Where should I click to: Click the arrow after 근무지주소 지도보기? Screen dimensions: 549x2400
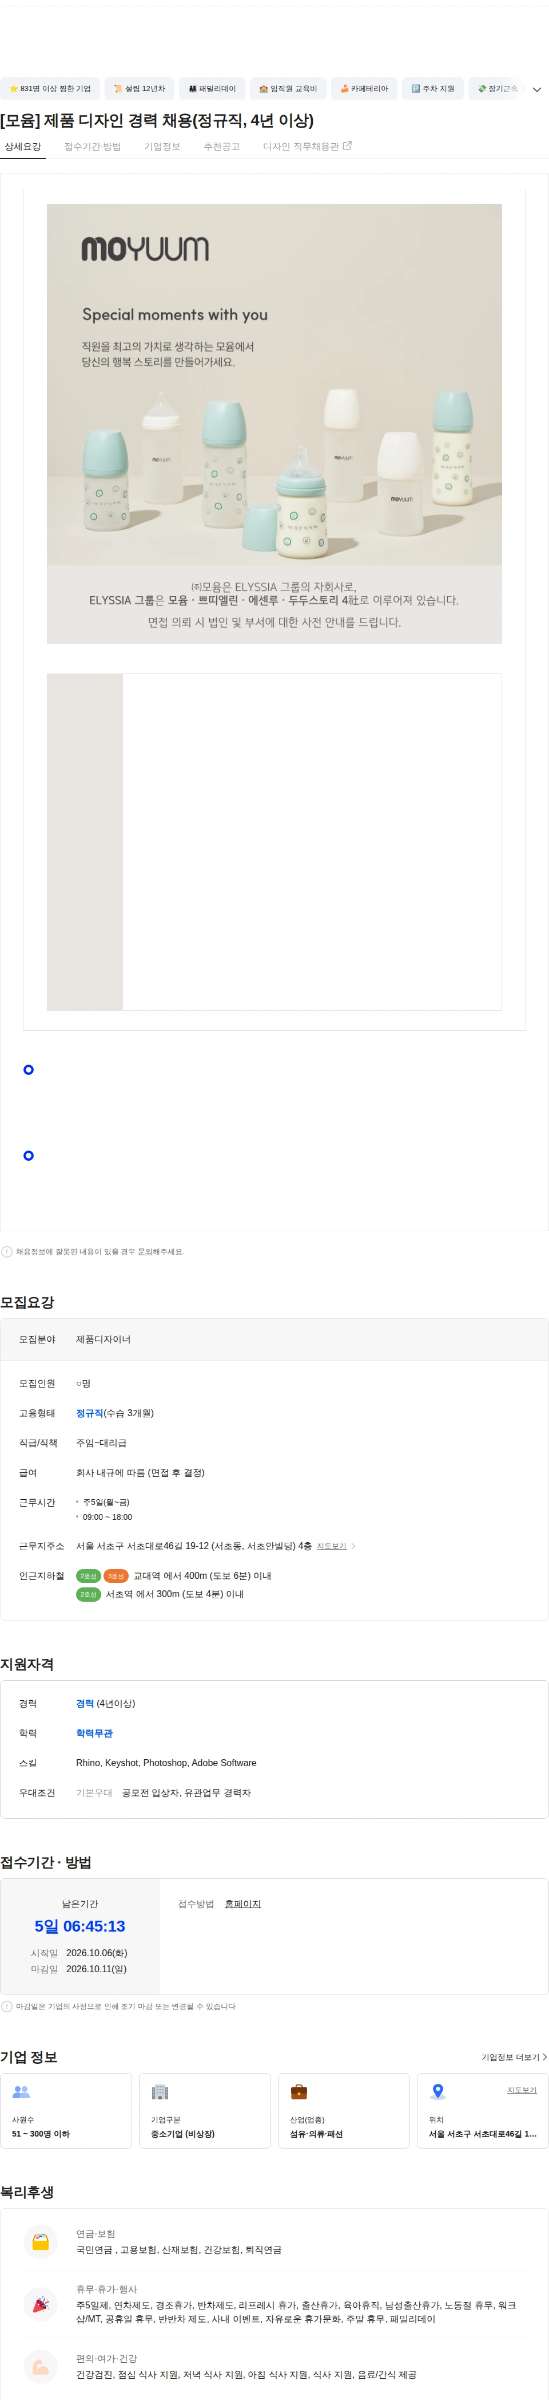pyautogui.click(x=353, y=1546)
